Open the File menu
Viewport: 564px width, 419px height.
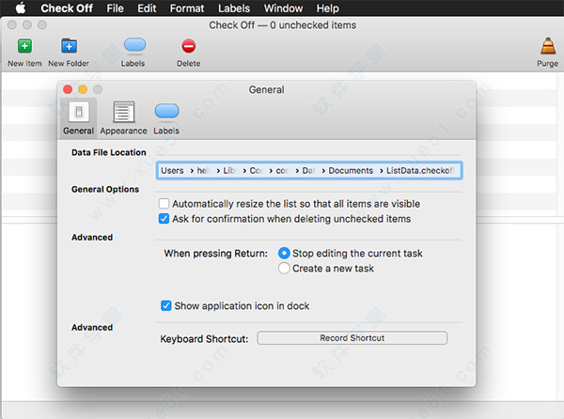tap(115, 8)
